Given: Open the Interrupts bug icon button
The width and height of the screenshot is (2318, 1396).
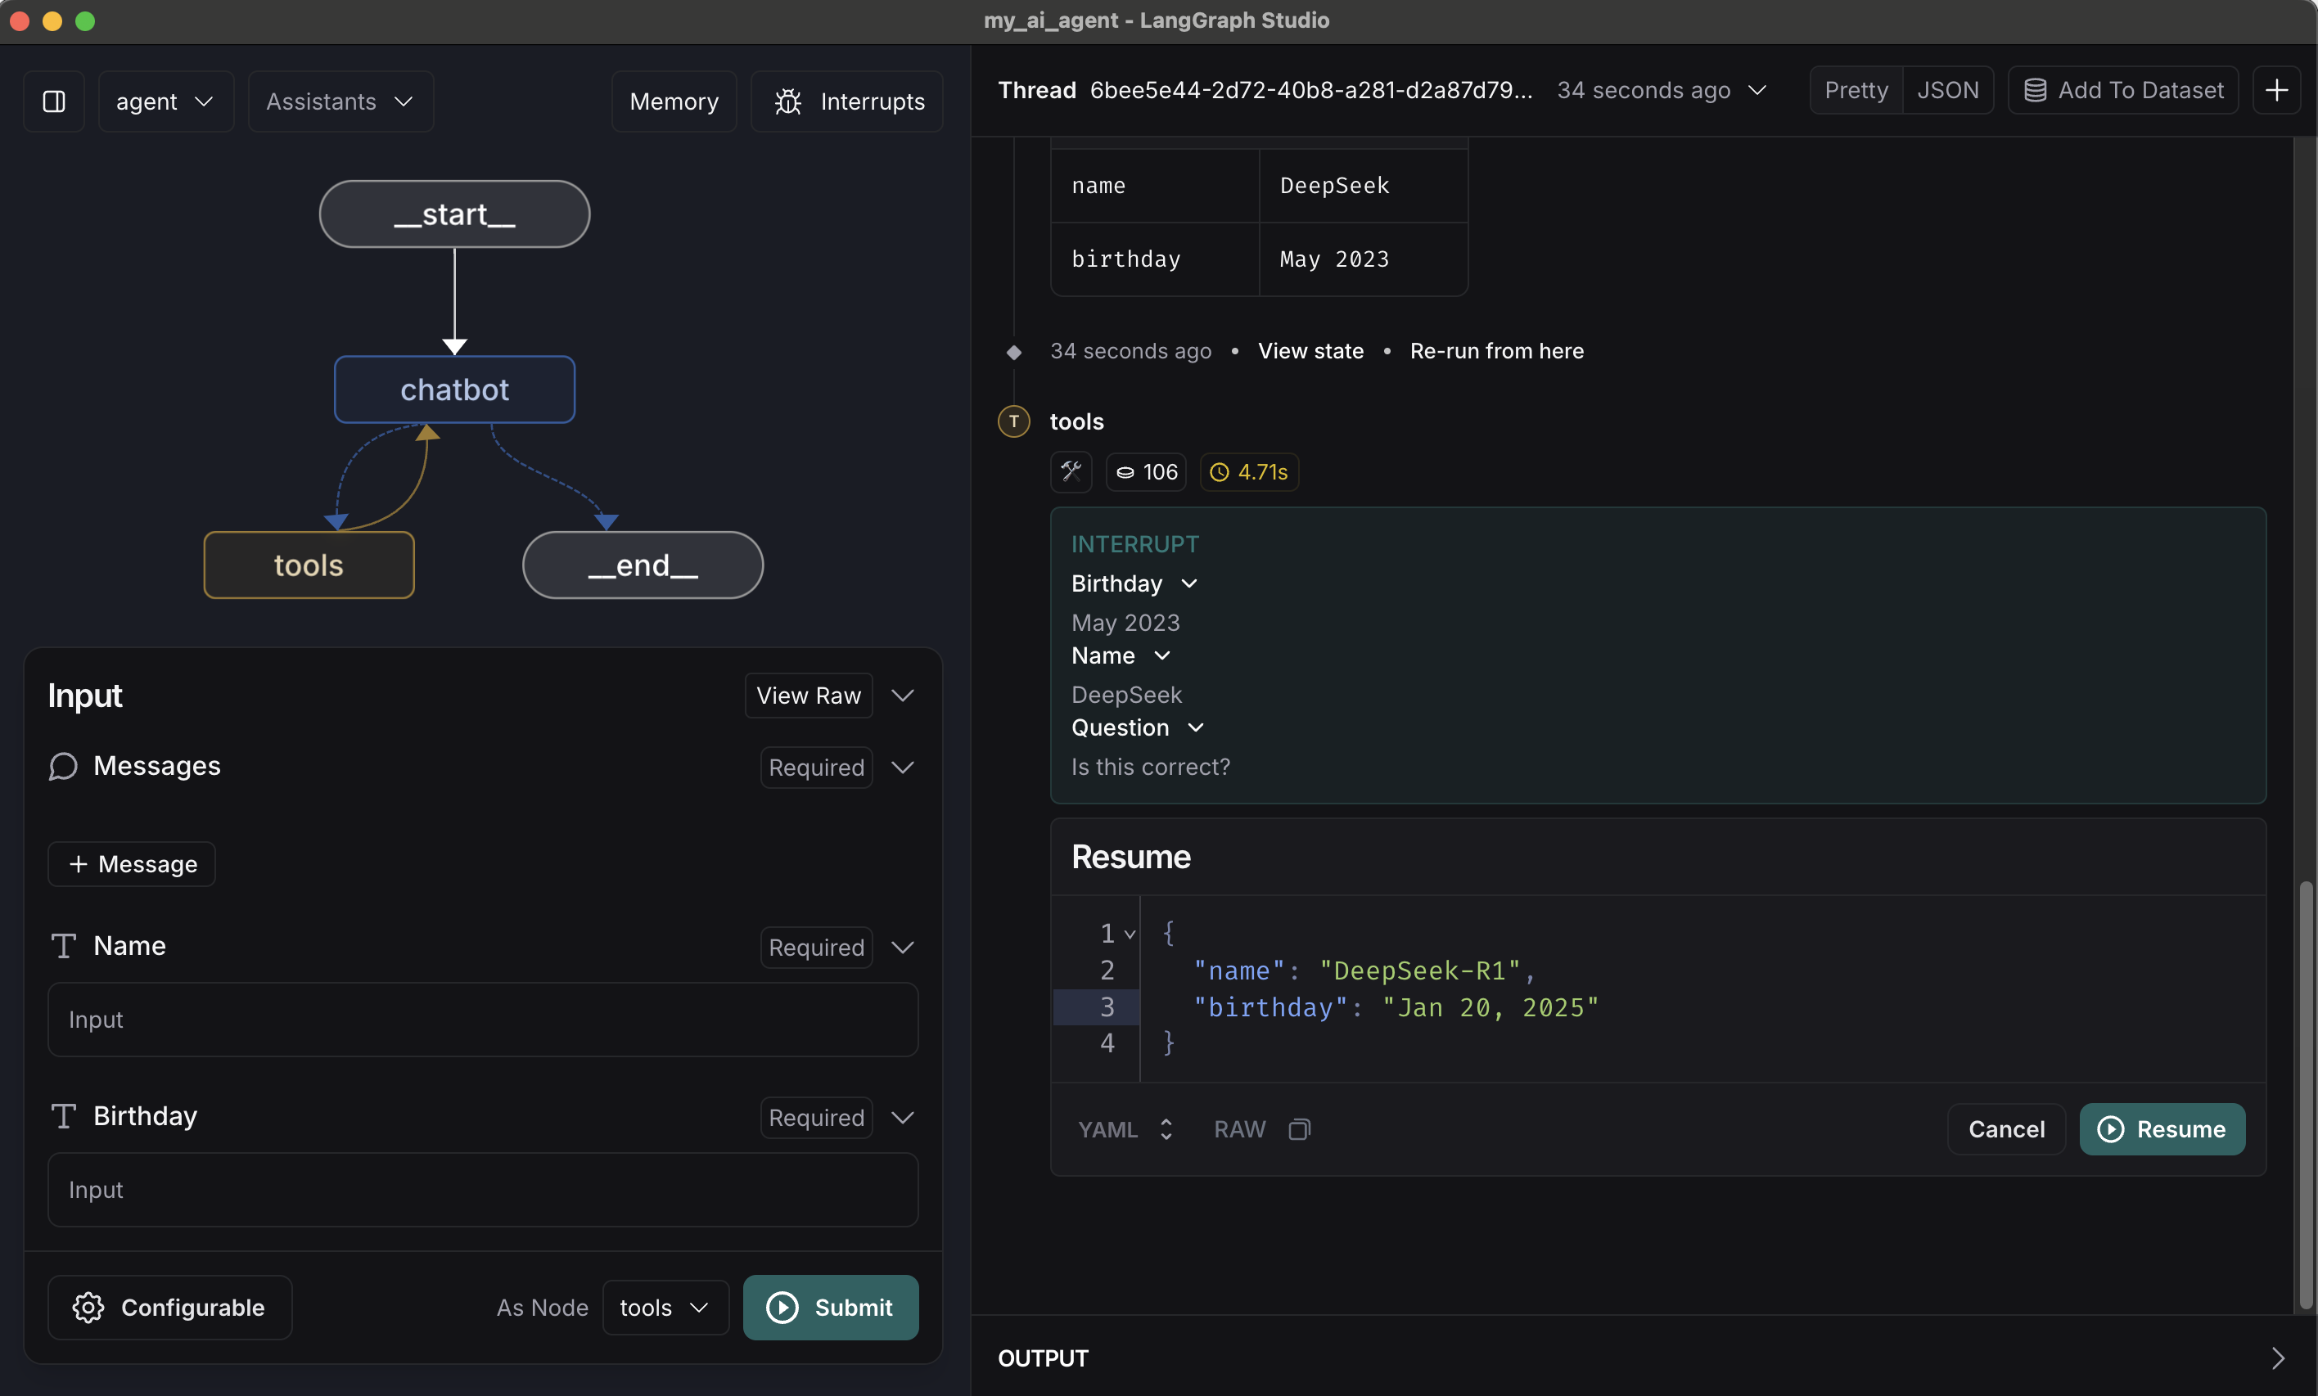Looking at the screenshot, I should point(788,101).
